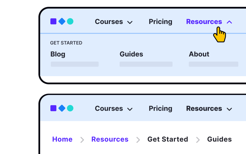Click the teal circle logo in bottom navbar
246x154 pixels.
pyautogui.click(x=70, y=108)
